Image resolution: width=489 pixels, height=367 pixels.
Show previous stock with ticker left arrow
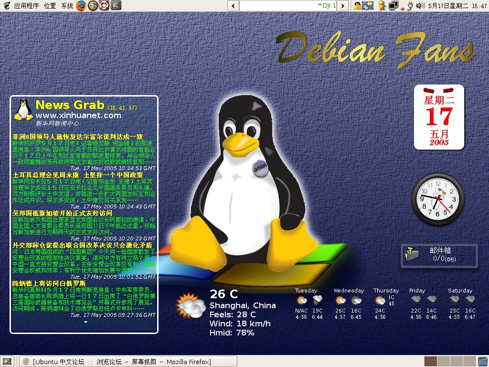click(x=233, y=6)
